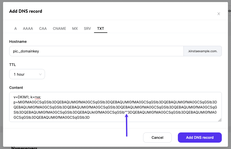Select the active TXT record tab

coord(100,29)
